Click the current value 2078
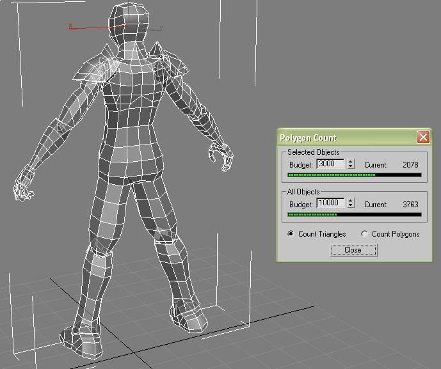441x369 pixels. 410,165
